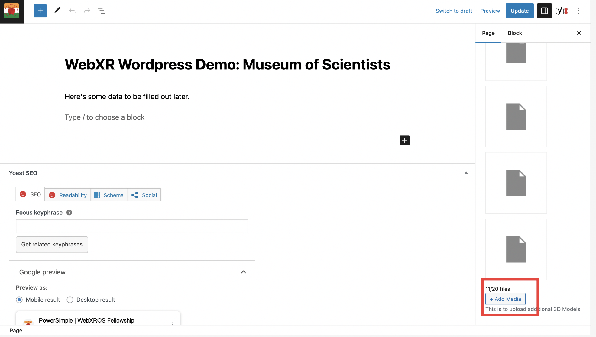Collapse the Yoast SEO metabox arrow
The image size is (596, 337).
point(466,173)
